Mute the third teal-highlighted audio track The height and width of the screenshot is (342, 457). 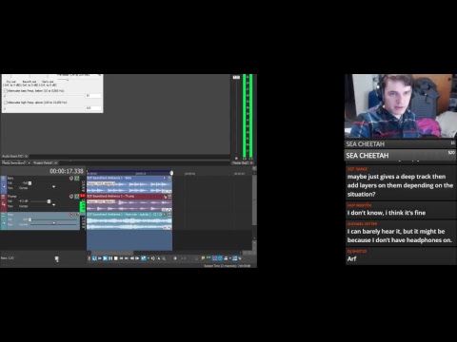click(x=71, y=215)
